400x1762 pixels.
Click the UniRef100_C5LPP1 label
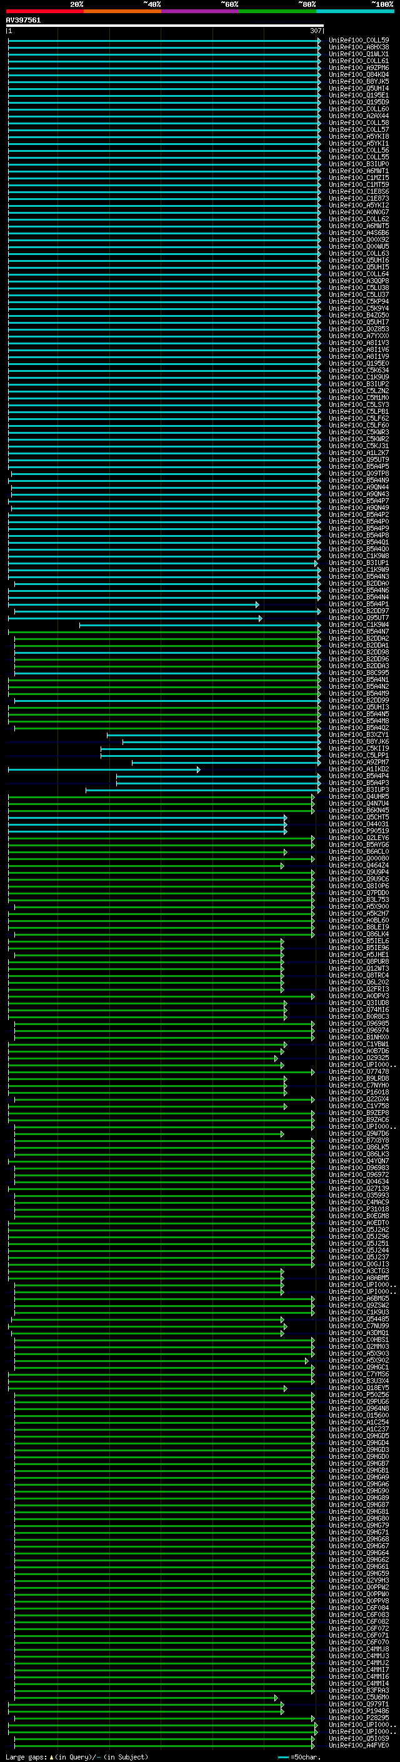(x=359, y=755)
